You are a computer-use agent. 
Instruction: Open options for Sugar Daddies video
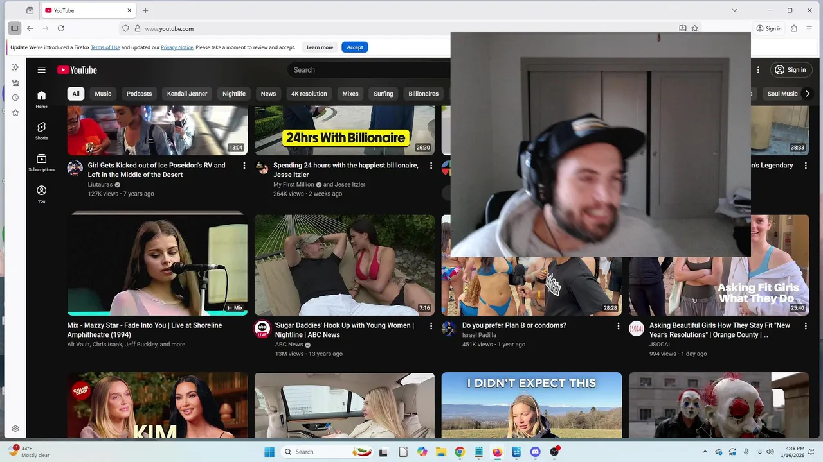pyautogui.click(x=431, y=326)
